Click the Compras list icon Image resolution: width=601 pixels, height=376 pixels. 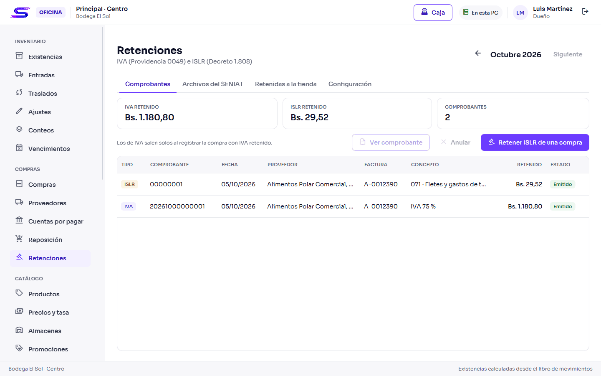click(x=19, y=184)
